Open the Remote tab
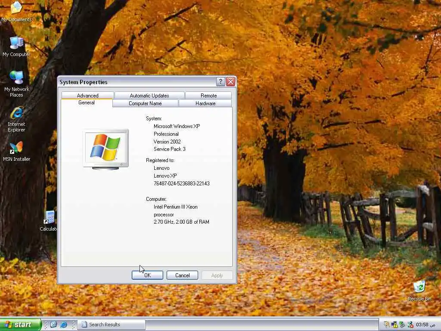The width and height of the screenshot is (441, 331). point(208,96)
